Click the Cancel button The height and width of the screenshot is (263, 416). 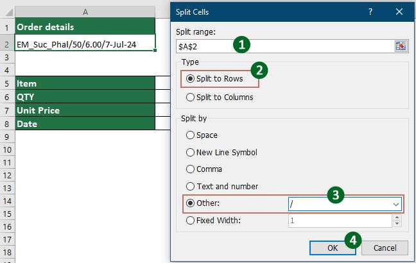pyautogui.click(x=385, y=248)
